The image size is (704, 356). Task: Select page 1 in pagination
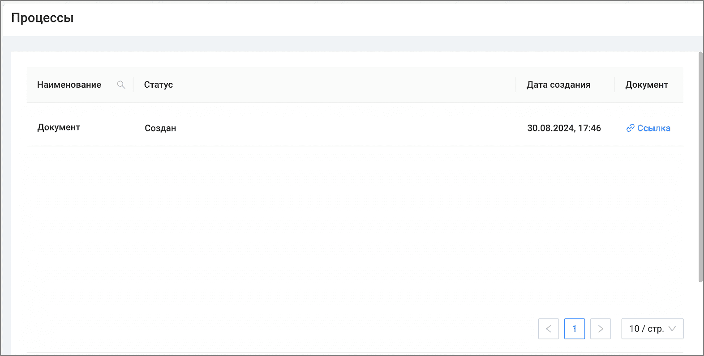(x=575, y=329)
